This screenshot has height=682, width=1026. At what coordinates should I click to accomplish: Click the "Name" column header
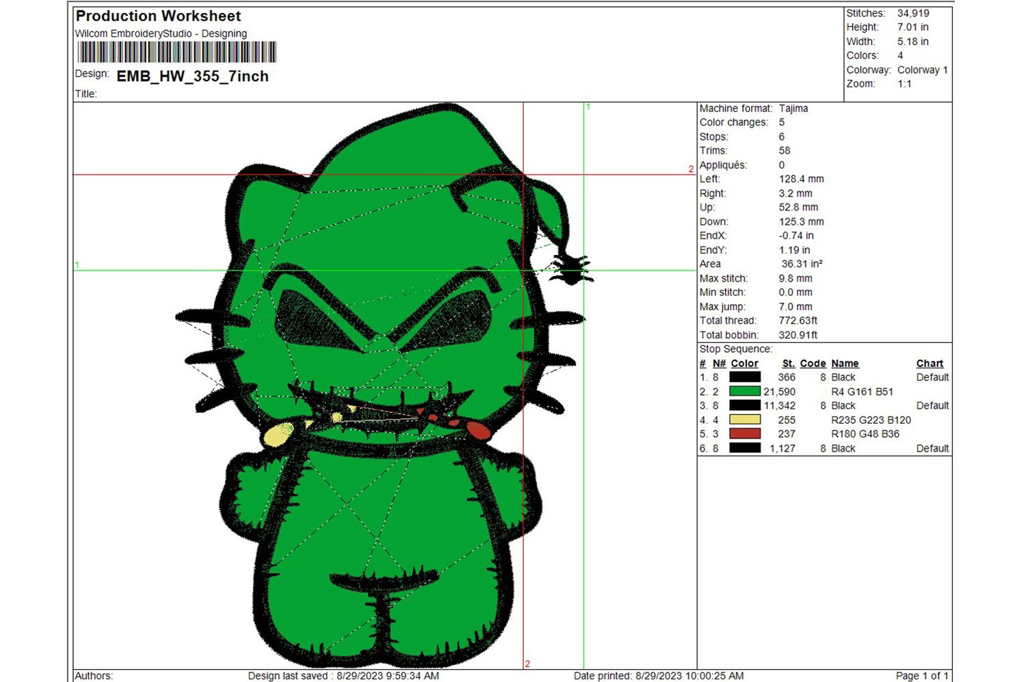click(845, 364)
